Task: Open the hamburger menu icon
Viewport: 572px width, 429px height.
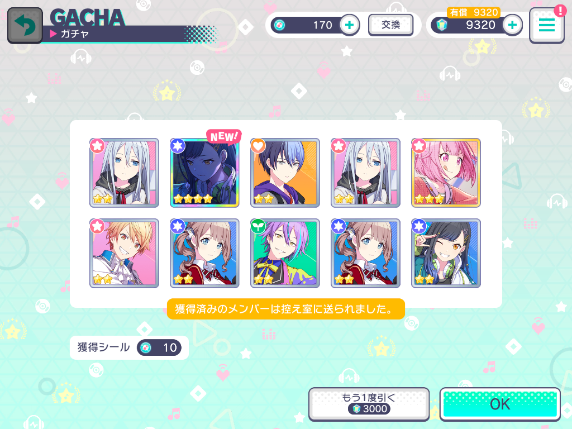Action: tap(546, 26)
